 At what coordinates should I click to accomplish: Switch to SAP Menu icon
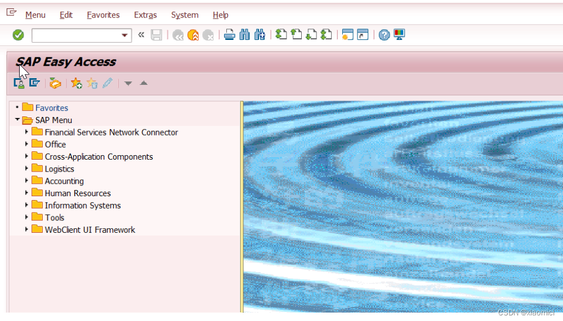pos(34,83)
